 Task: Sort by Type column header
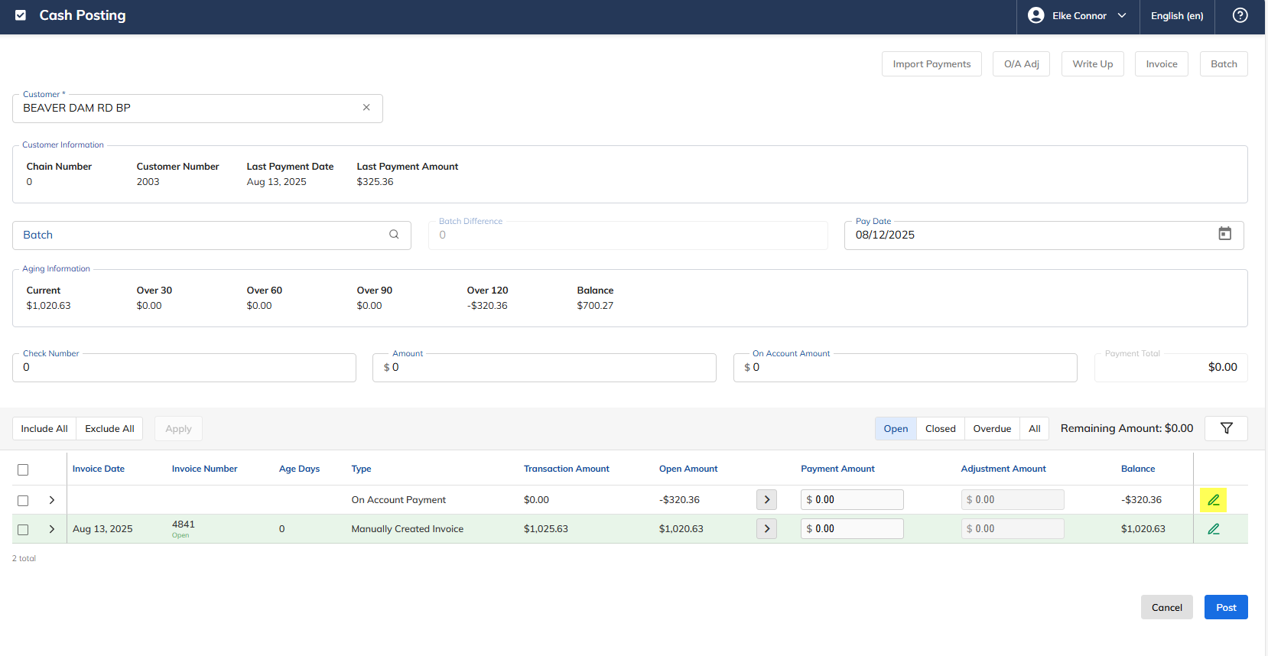361,469
